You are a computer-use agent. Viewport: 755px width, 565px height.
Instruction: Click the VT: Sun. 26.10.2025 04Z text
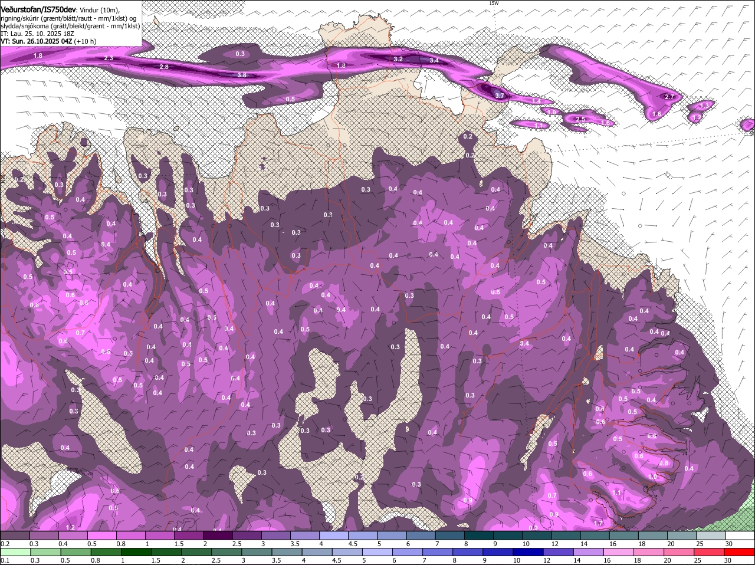pos(37,41)
